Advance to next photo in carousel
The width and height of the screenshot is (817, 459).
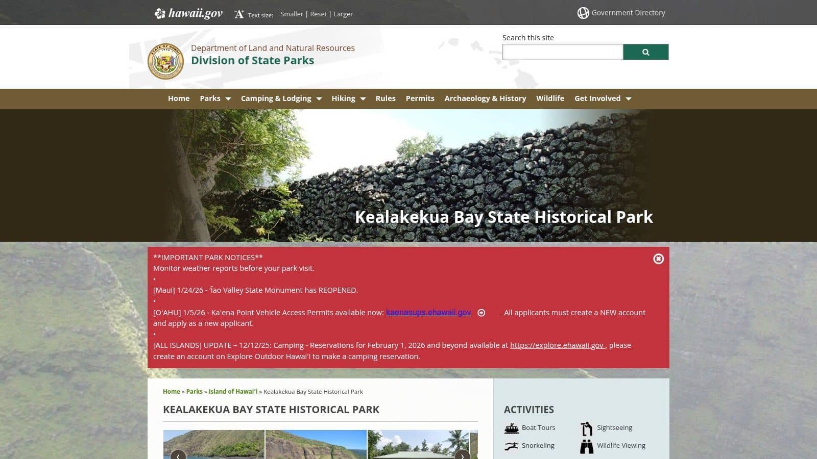(x=462, y=455)
